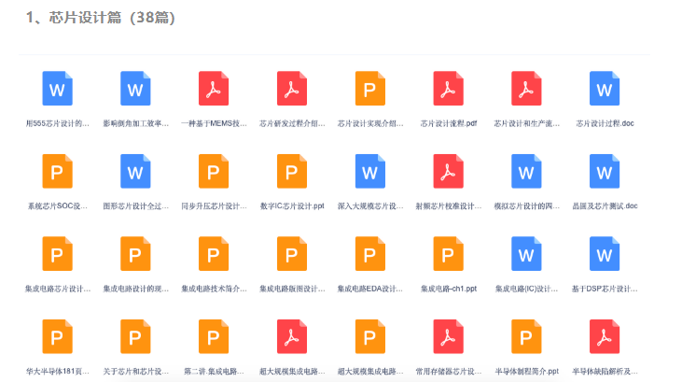696x382 pixels.
Task: Click the PDF icon 常用存储器芯片设…
Action: (x=449, y=336)
